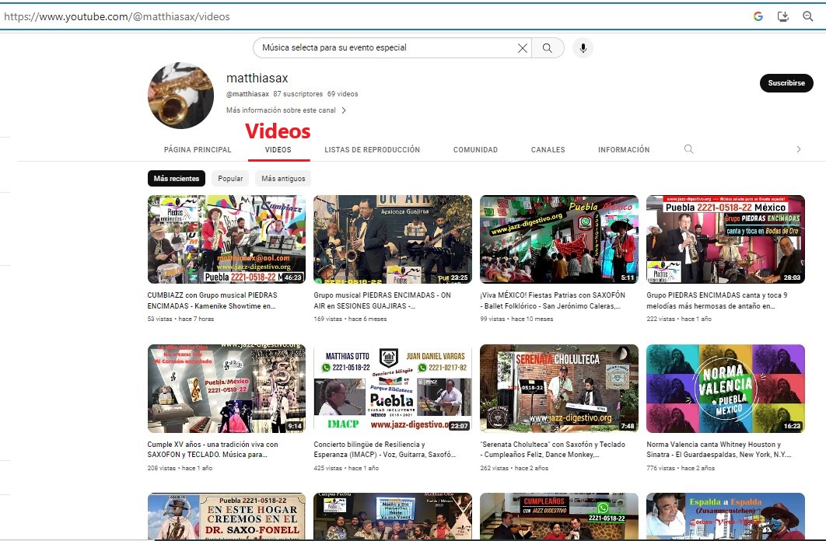The width and height of the screenshot is (826, 541).
Task: Search within channel magnifier icon
Action: [688, 149]
